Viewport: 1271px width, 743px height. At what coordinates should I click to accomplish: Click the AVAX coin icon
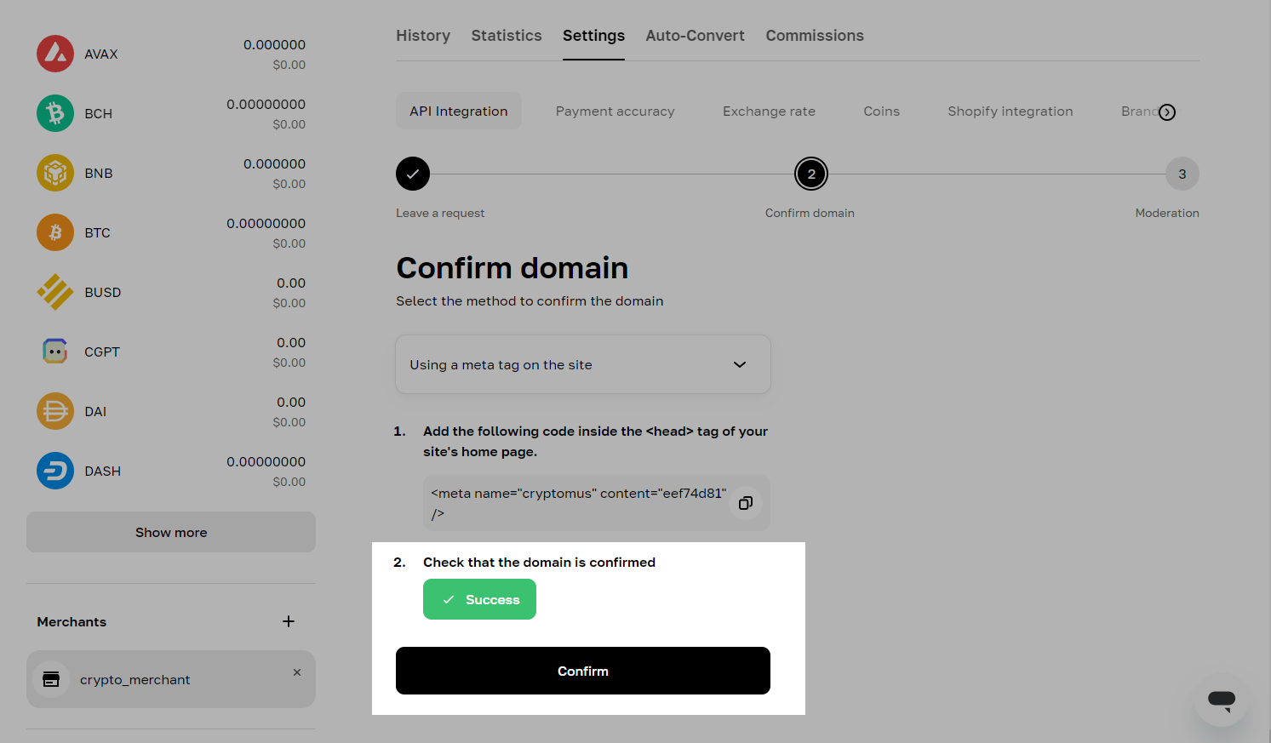point(54,54)
